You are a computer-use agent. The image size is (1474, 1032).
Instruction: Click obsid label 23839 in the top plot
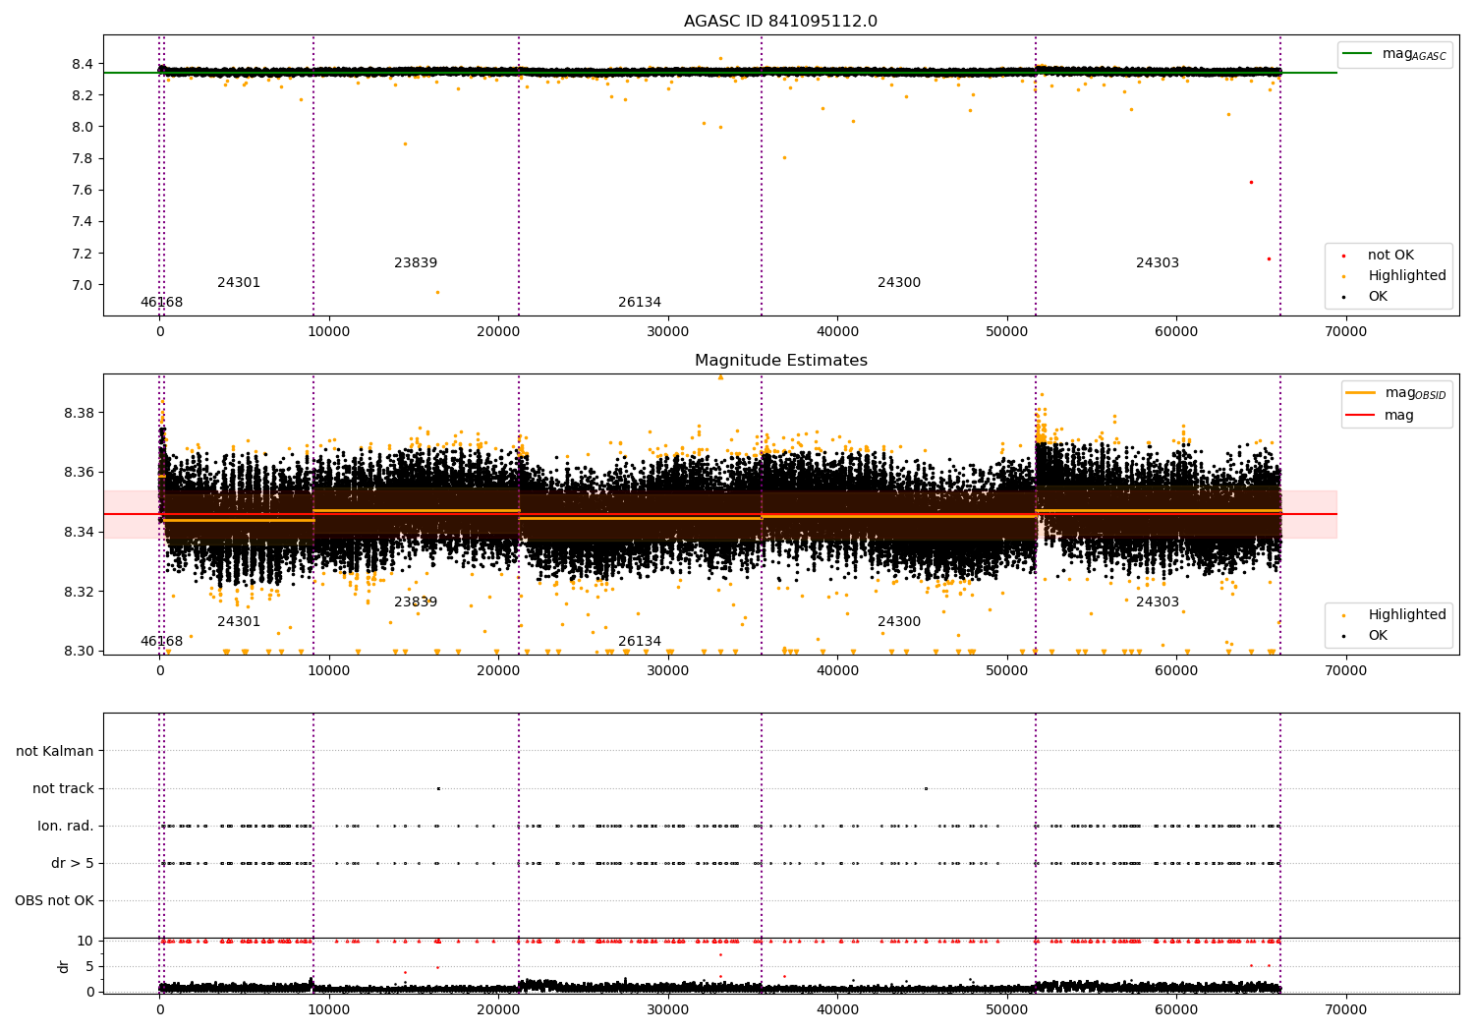pyautogui.click(x=416, y=263)
